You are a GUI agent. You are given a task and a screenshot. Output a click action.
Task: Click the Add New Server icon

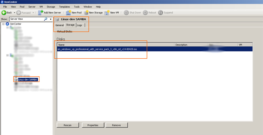[40, 12]
